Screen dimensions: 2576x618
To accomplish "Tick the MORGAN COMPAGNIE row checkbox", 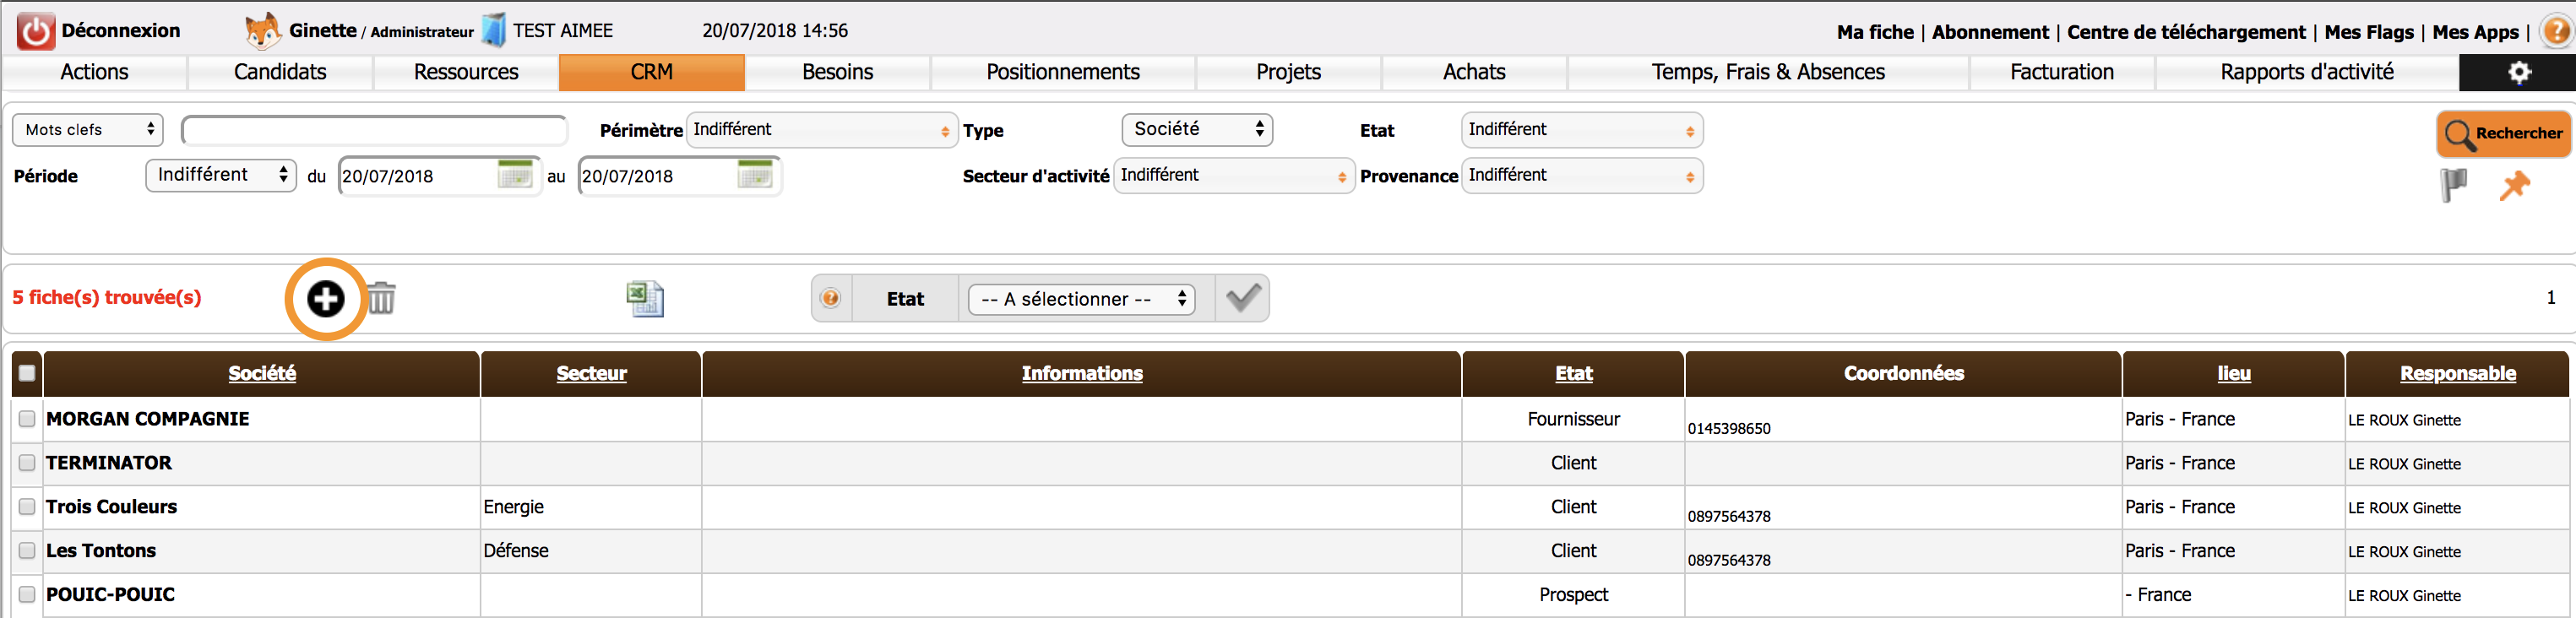I will [27, 419].
